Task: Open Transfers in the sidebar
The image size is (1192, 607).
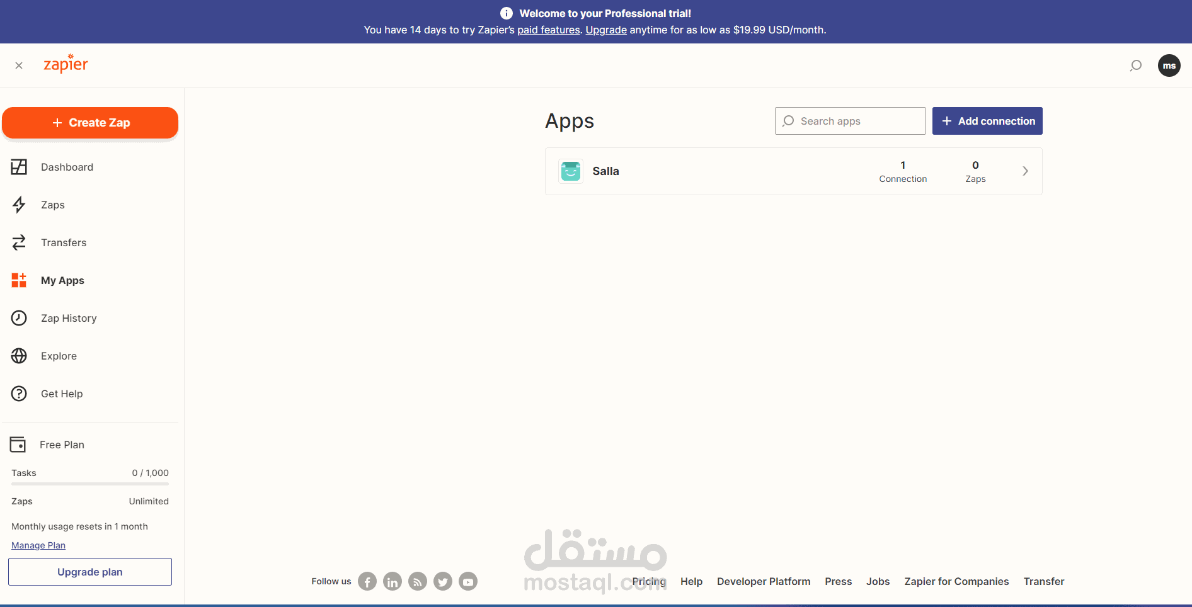Action: point(64,242)
